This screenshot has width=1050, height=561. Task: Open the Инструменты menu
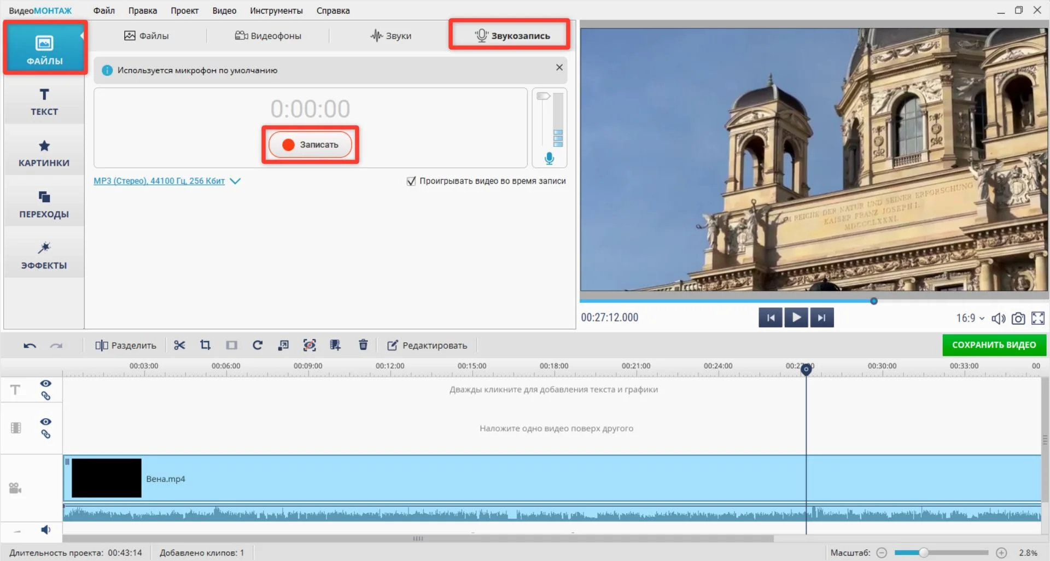tap(276, 10)
